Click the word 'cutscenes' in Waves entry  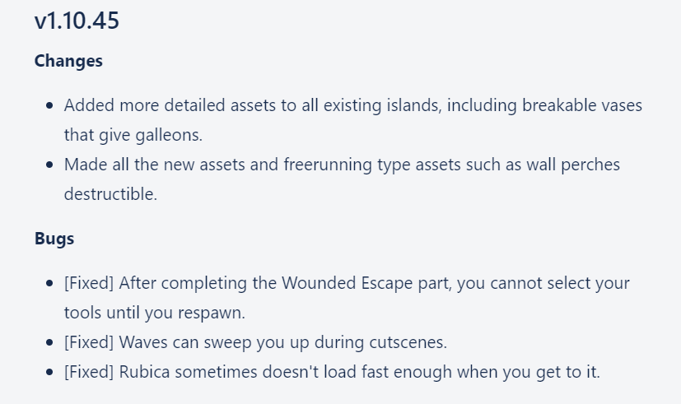coord(409,342)
